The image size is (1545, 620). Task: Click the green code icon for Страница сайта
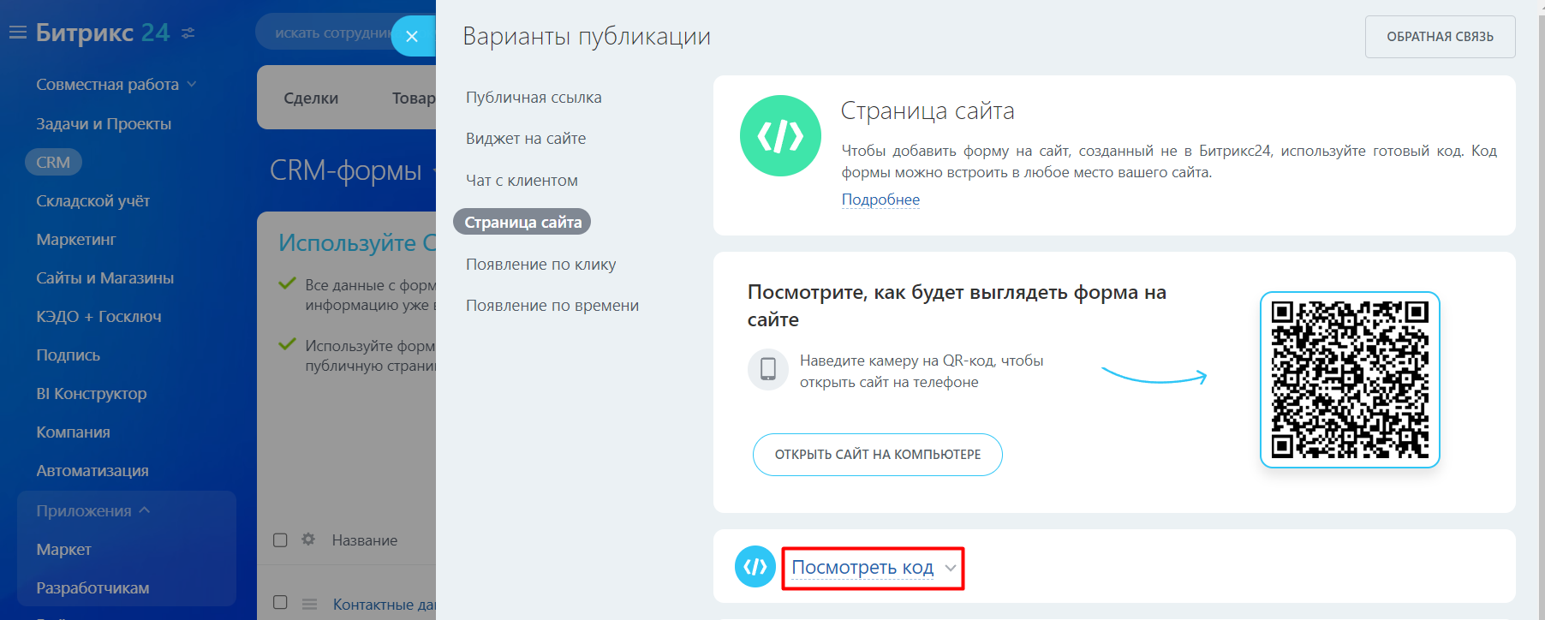coord(780,136)
